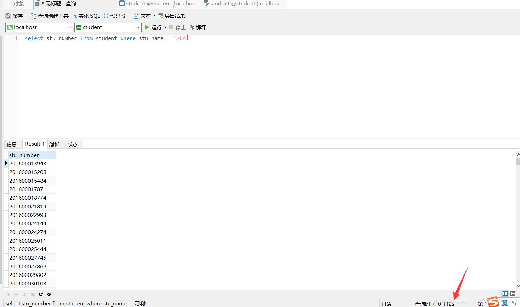Select cell 201600024144

(32, 223)
